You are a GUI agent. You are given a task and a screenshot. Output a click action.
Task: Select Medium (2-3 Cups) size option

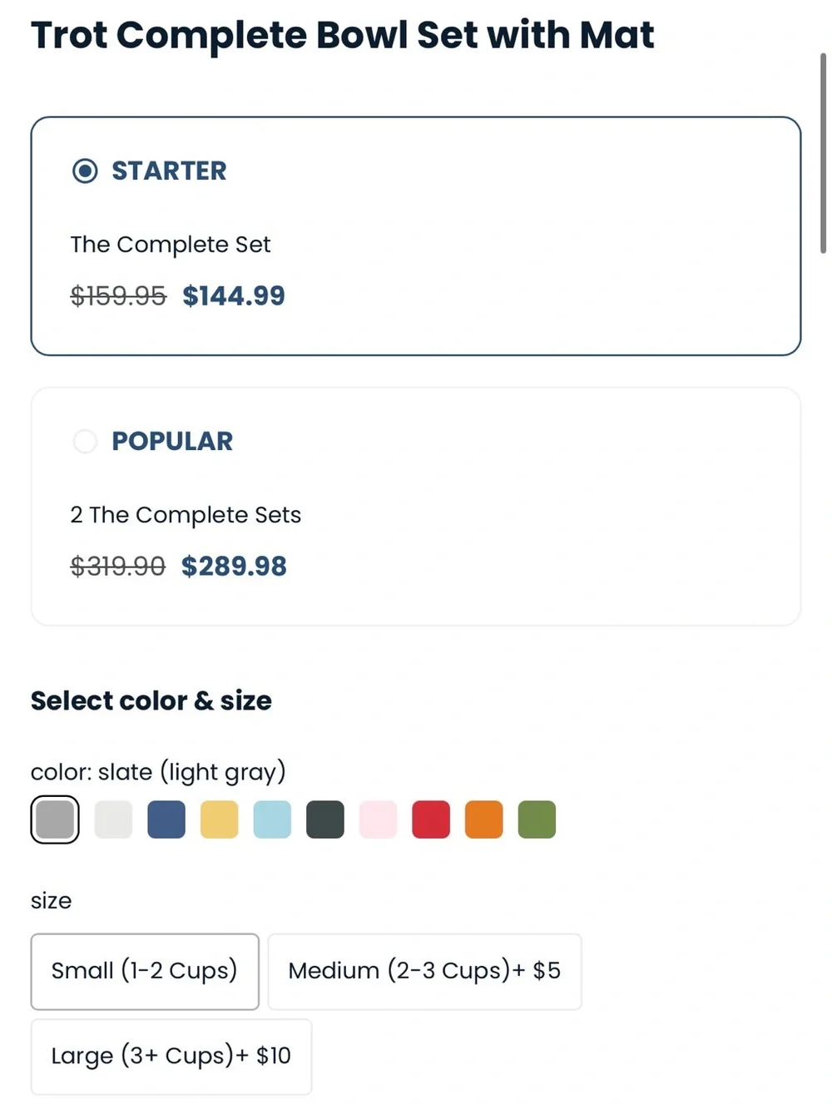point(424,972)
